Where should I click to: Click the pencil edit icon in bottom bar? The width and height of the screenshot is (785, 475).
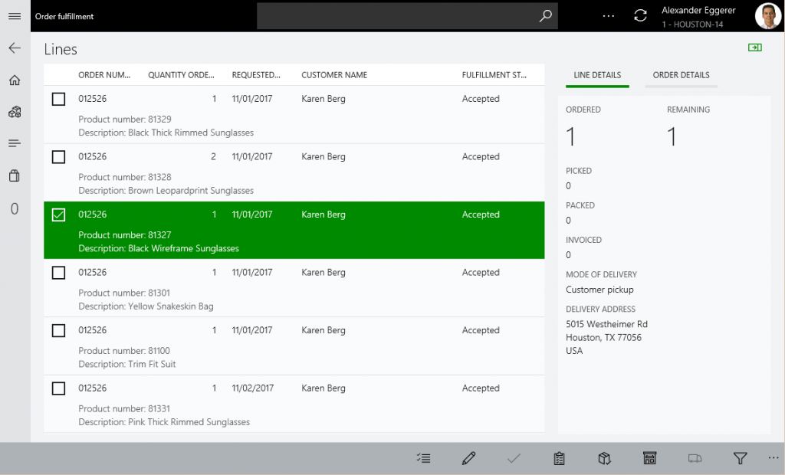[469, 458]
